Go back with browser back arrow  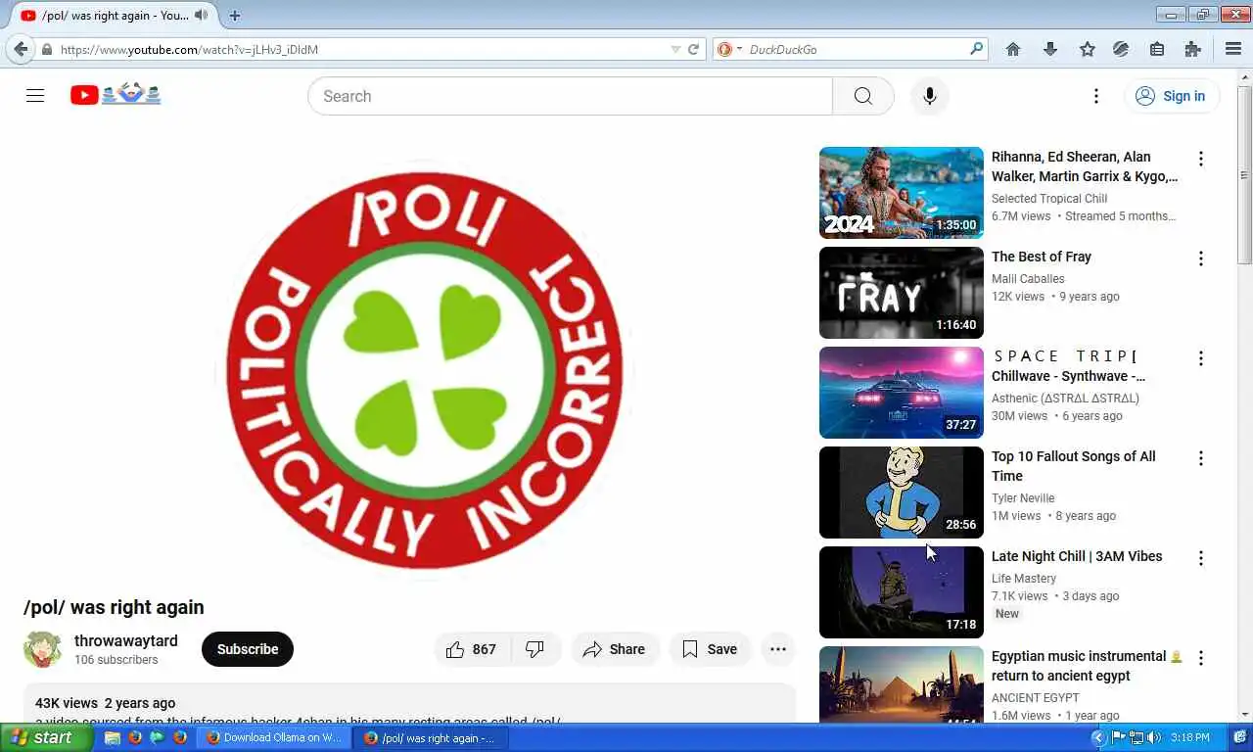[21, 49]
